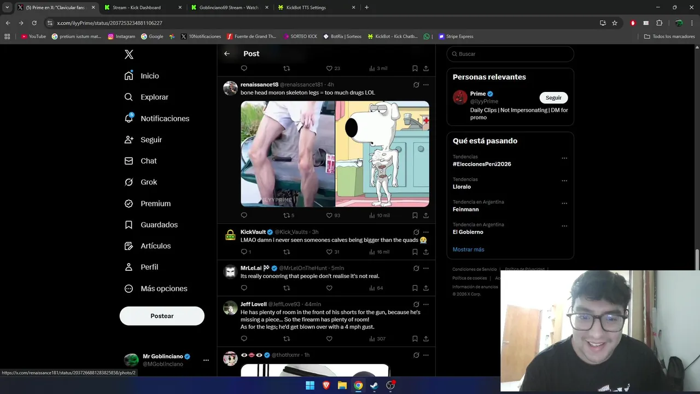Switch to Goblinciano69 Stream tab
Screen dimensions: 700x394
pyautogui.click(x=229, y=8)
